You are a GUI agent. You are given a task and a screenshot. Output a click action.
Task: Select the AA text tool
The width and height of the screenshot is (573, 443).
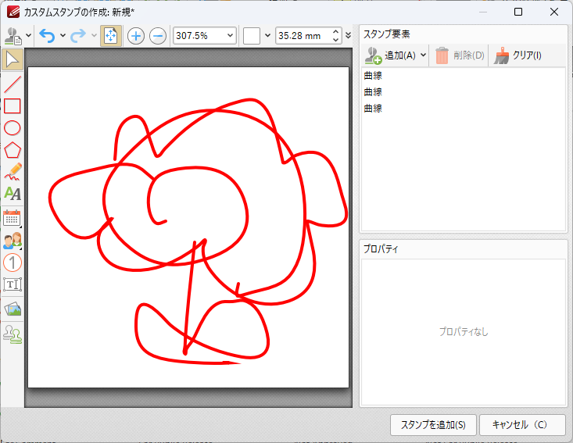[x=13, y=194]
